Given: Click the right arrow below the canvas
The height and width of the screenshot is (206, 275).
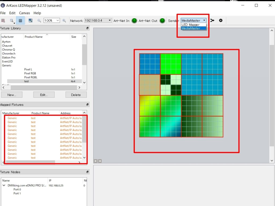Looking at the screenshot, I should pyautogui.click(x=100, y=161).
